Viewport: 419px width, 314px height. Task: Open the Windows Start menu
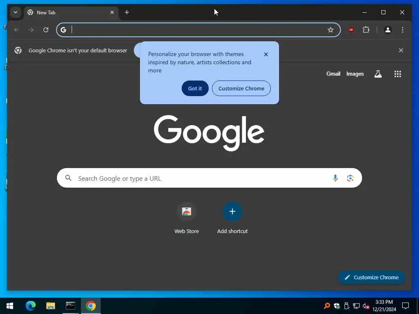[x=10, y=306]
